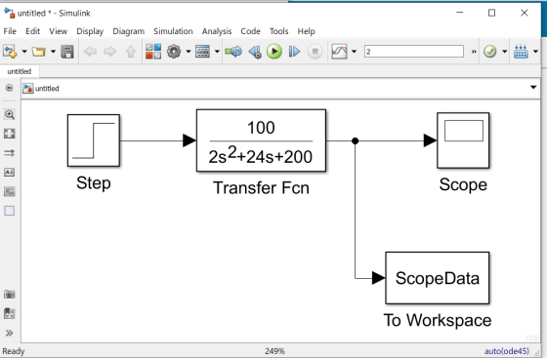Viewport: 547px width, 358px height.
Task: Open the Diagram menu
Action: [x=128, y=31]
